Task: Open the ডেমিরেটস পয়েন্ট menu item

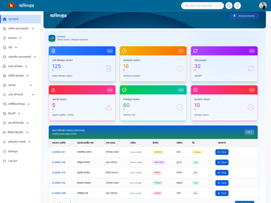Action: coord(17,142)
